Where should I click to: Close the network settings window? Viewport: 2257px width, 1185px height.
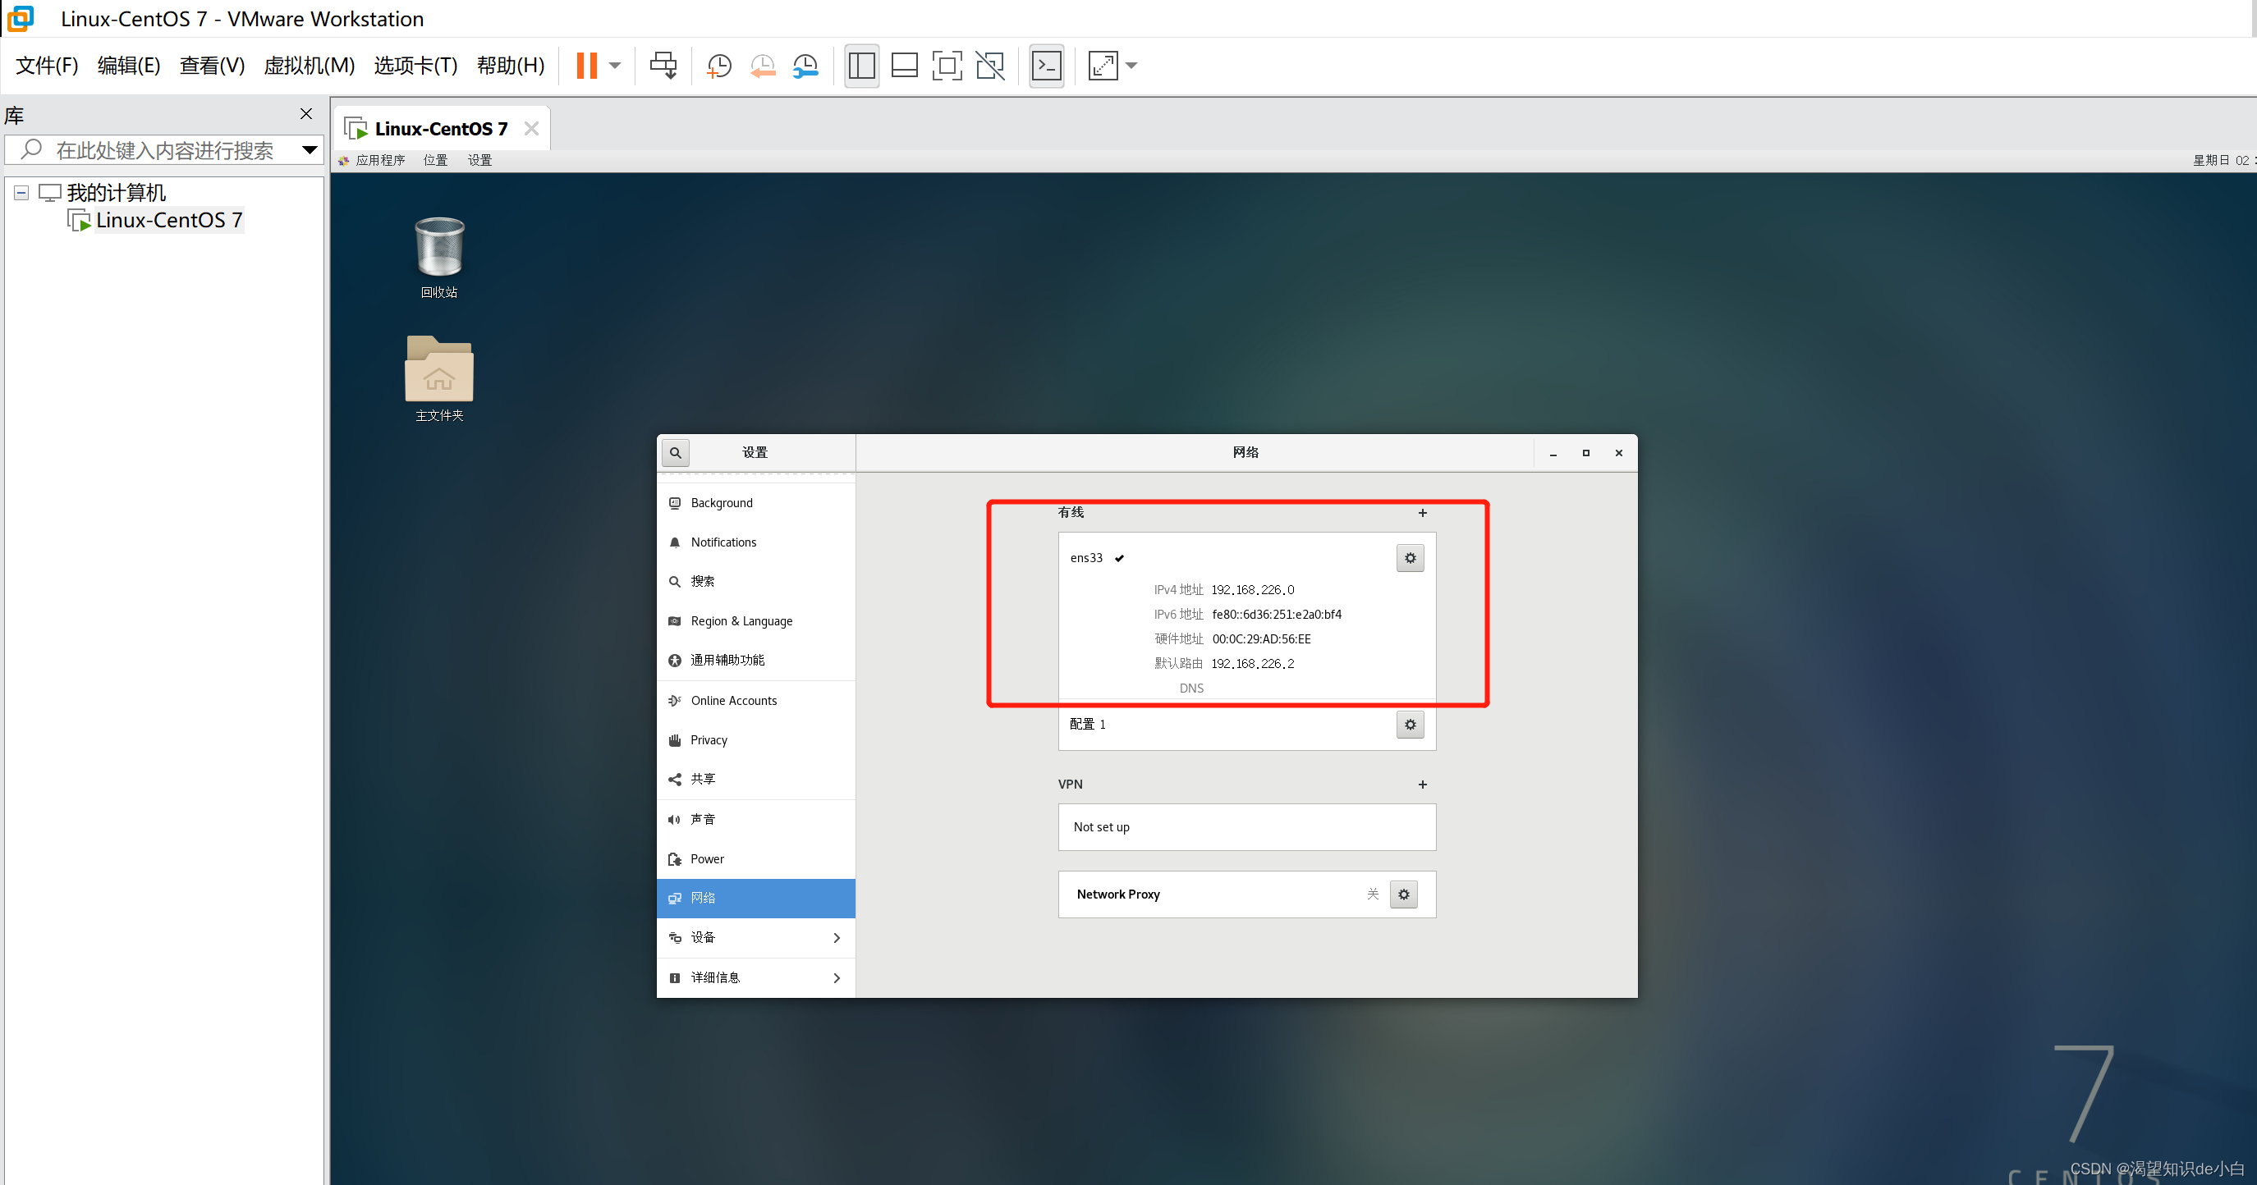coord(1618,453)
